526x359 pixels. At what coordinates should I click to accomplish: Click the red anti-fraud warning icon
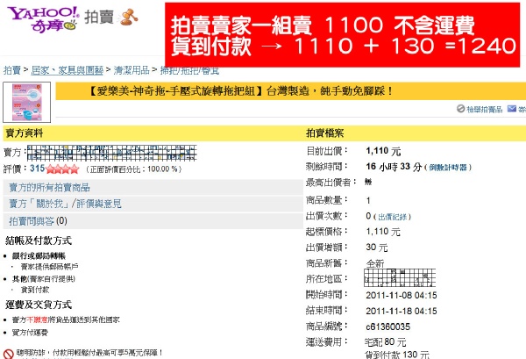click(10, 353)
